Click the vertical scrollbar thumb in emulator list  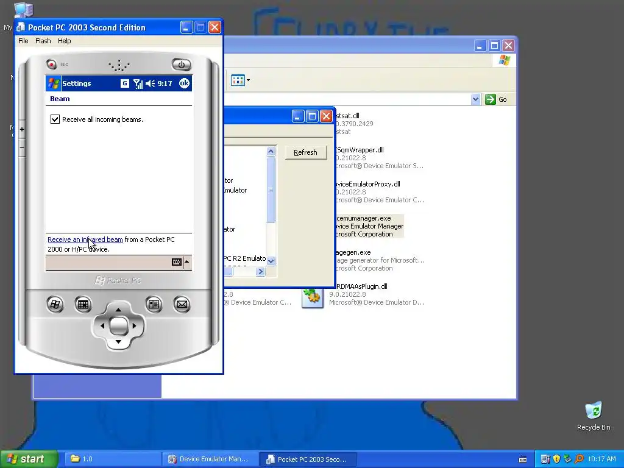pos(271,190)
